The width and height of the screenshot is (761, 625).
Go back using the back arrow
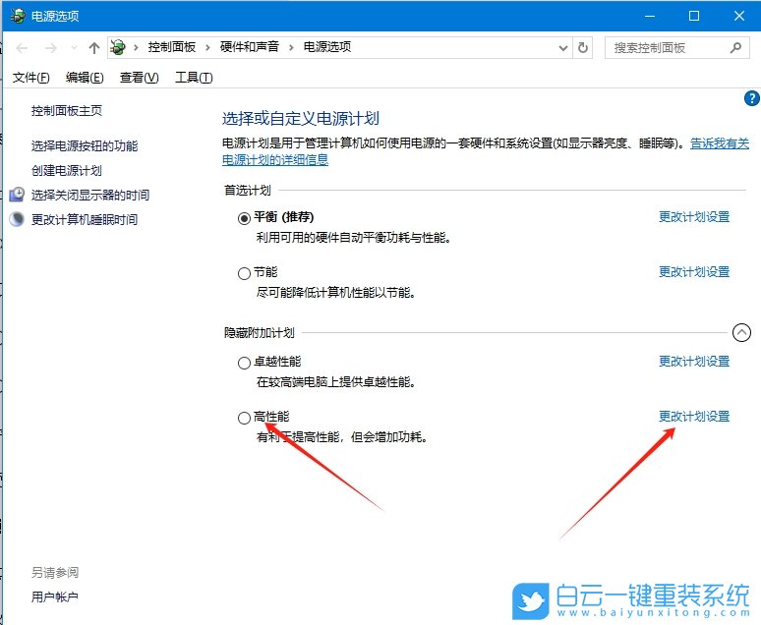22,47
